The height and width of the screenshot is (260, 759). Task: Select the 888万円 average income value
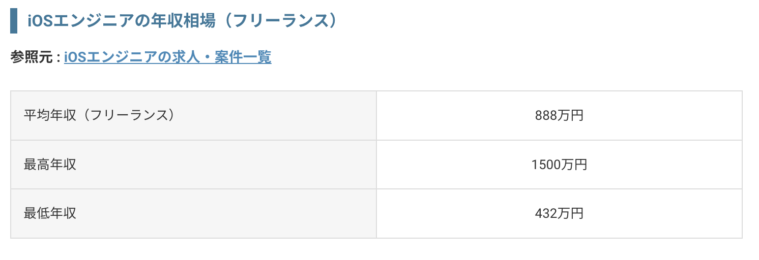click(559, 116)
